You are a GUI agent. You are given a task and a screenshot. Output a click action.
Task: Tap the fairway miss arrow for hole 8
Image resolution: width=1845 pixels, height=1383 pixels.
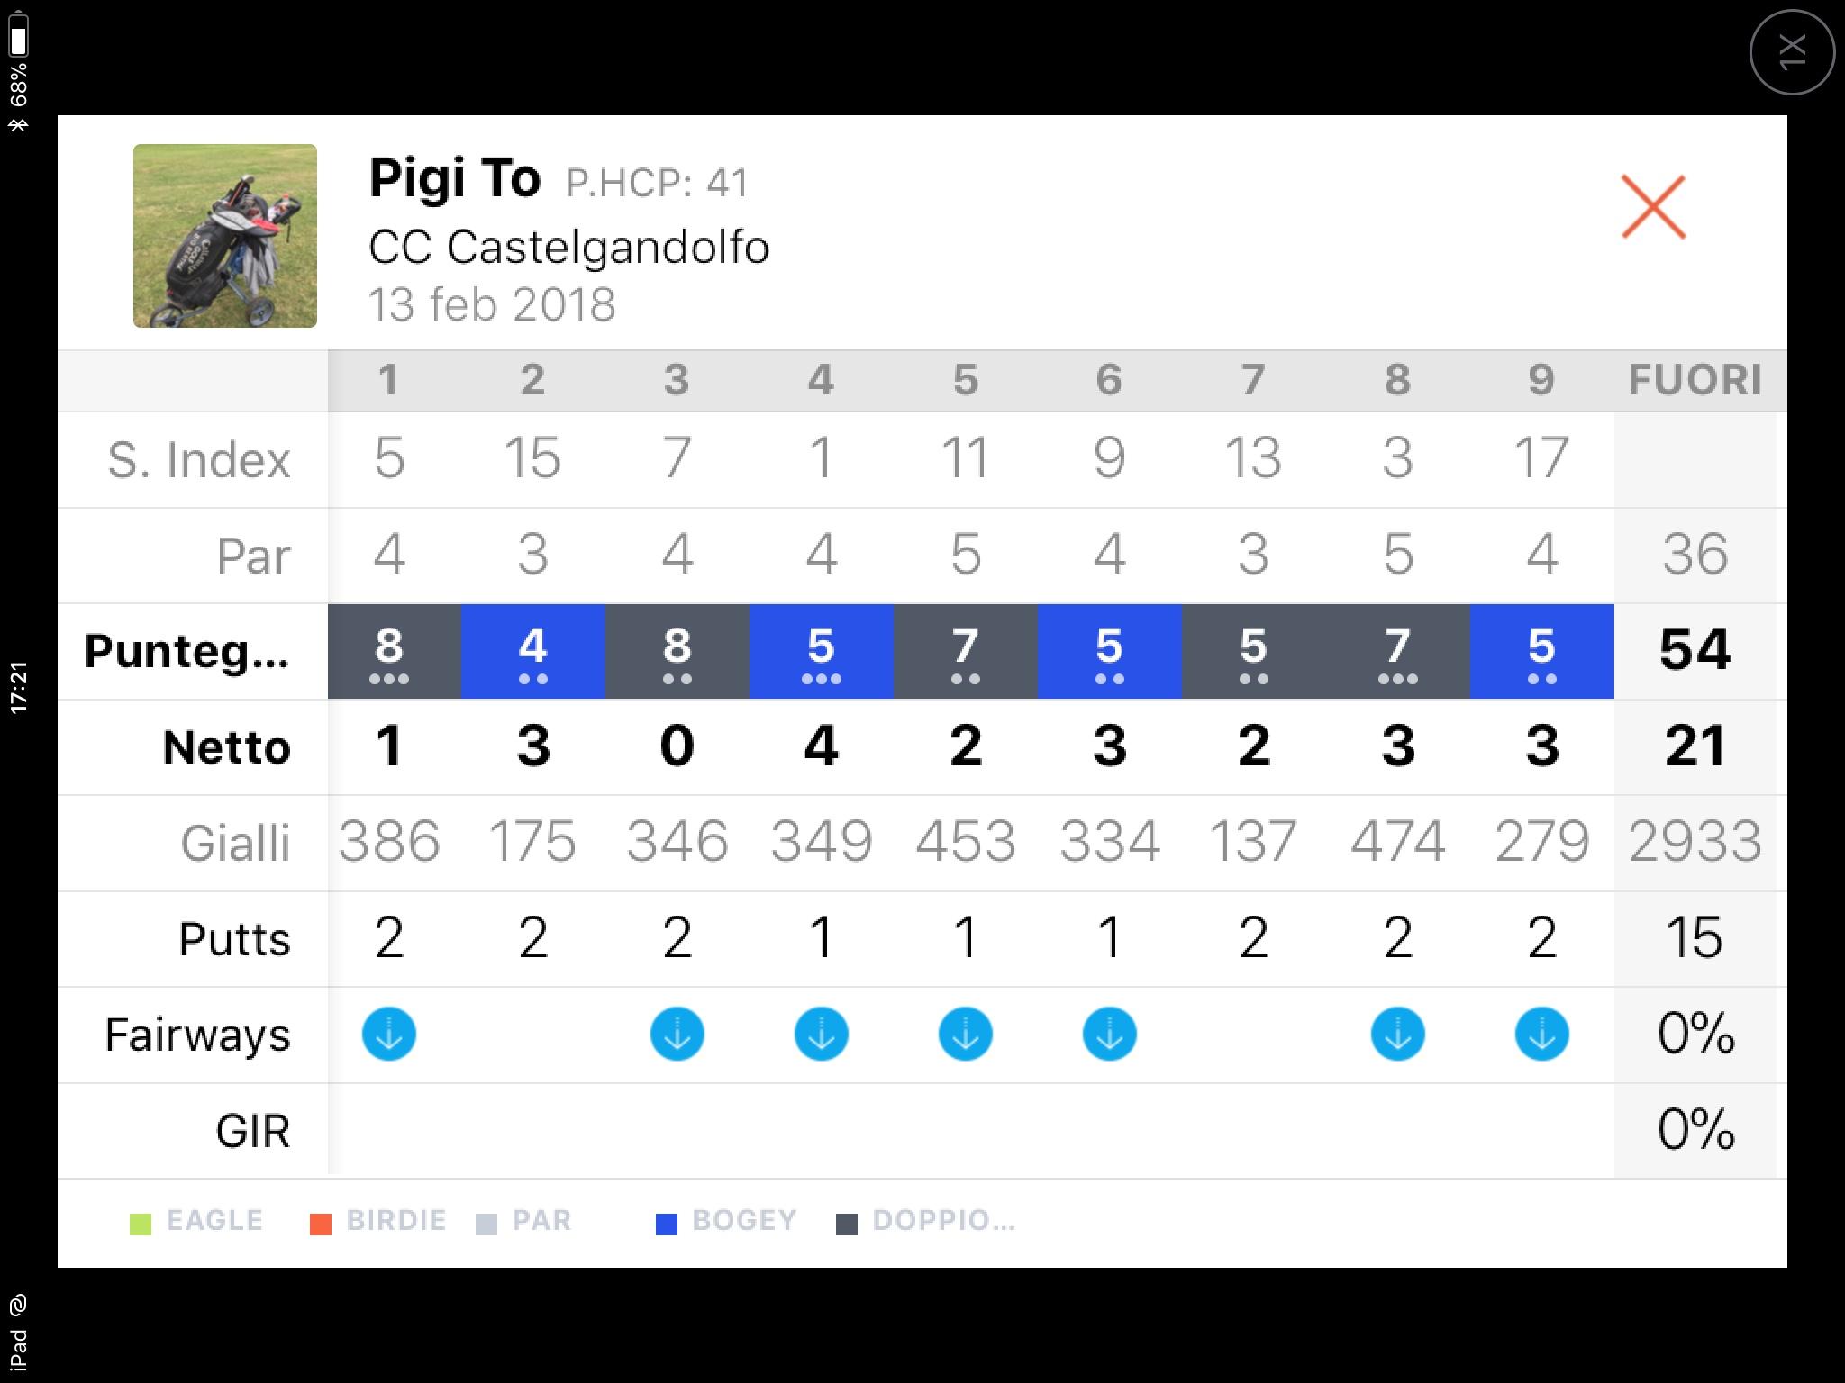1397,1035
